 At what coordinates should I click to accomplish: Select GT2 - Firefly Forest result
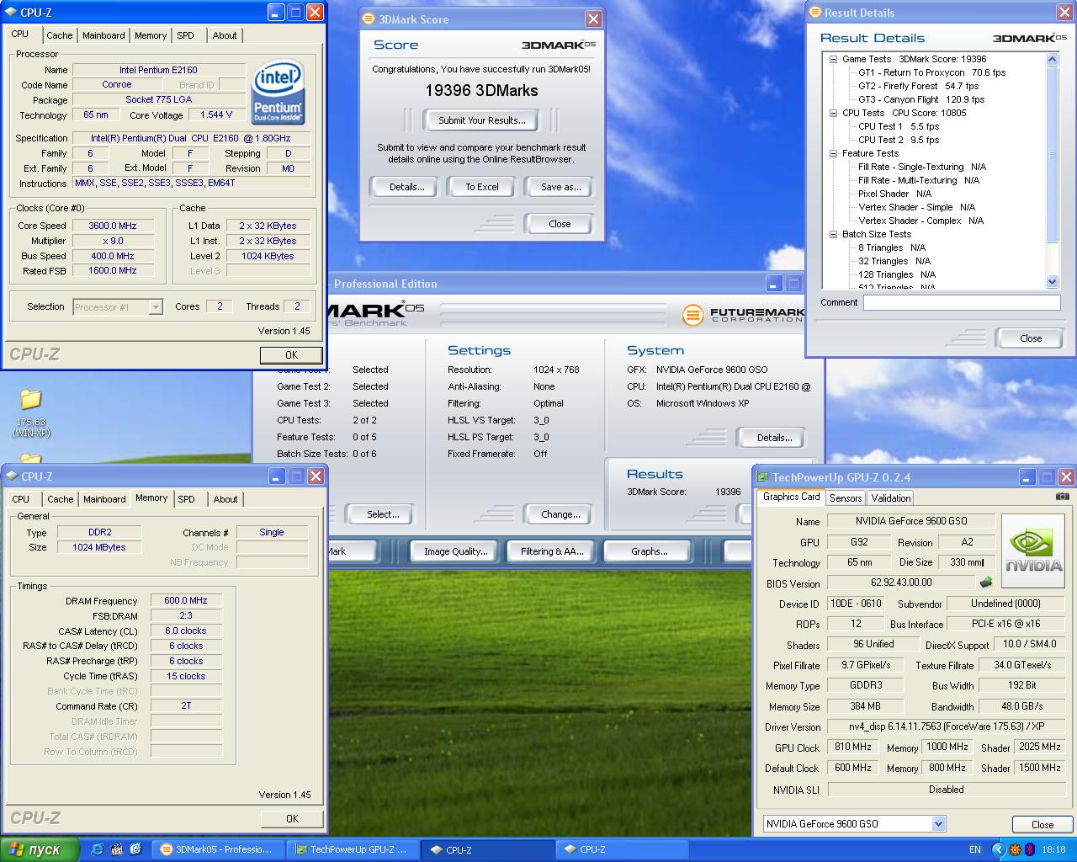[x=918, y=86]
